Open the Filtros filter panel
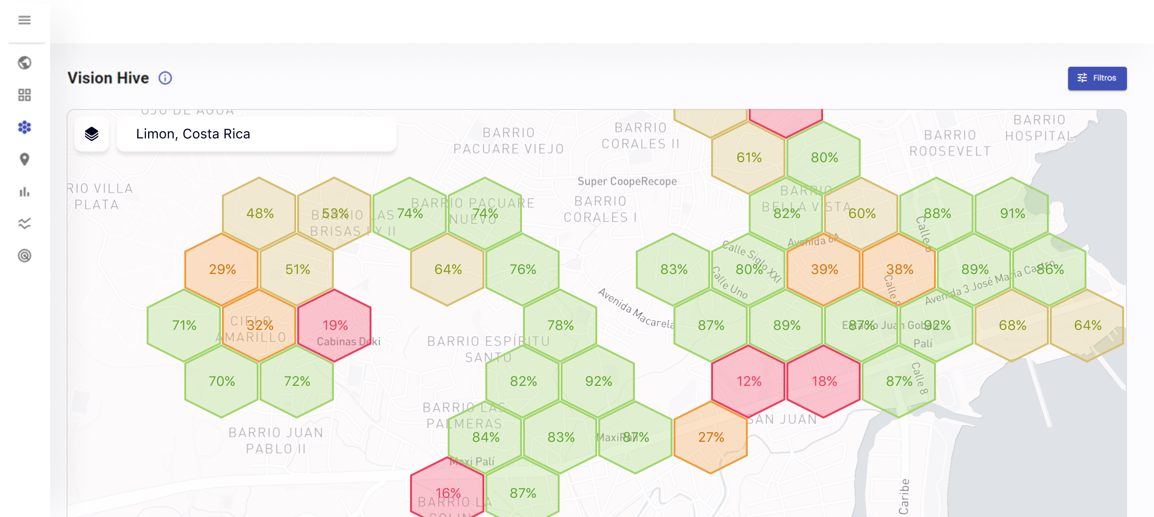The image size is (1154, 517). click(1097, 78)
